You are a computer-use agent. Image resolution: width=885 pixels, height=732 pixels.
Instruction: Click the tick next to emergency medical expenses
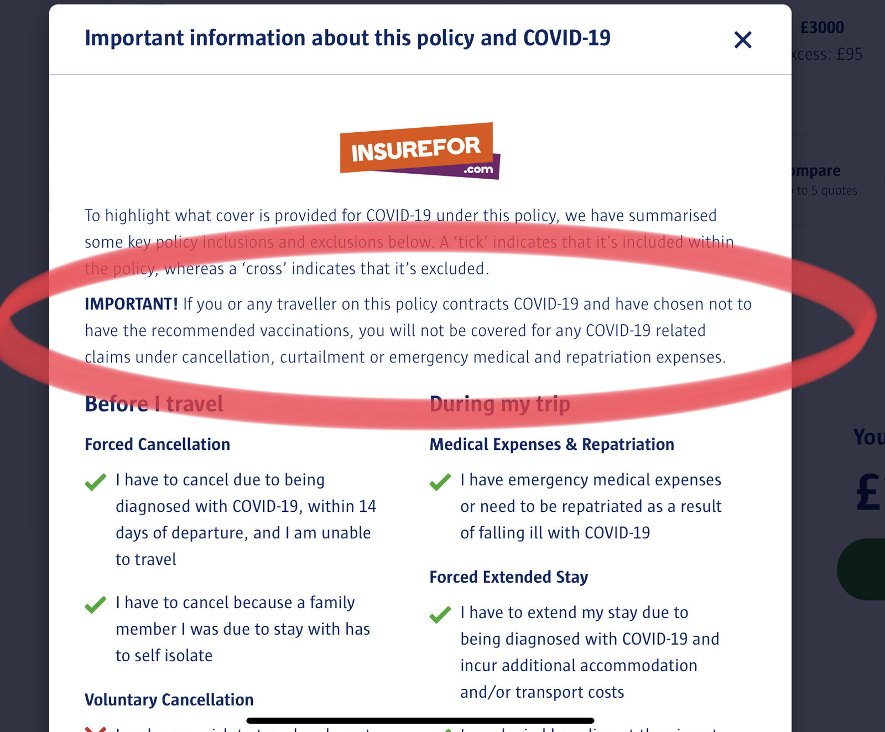pos(440,482)
